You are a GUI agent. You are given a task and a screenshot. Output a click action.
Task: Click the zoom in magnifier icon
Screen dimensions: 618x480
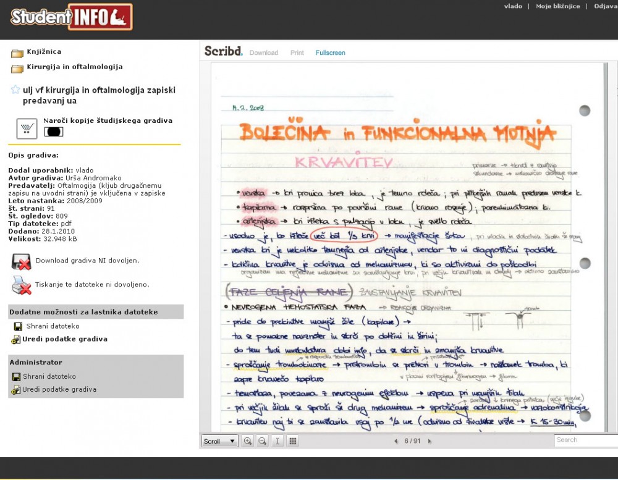(248, 441)
